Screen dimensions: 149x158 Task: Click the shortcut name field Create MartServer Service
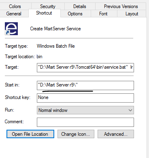click(55, 29)
